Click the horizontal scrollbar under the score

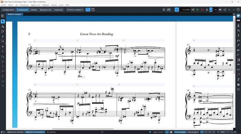click(83, 129)
